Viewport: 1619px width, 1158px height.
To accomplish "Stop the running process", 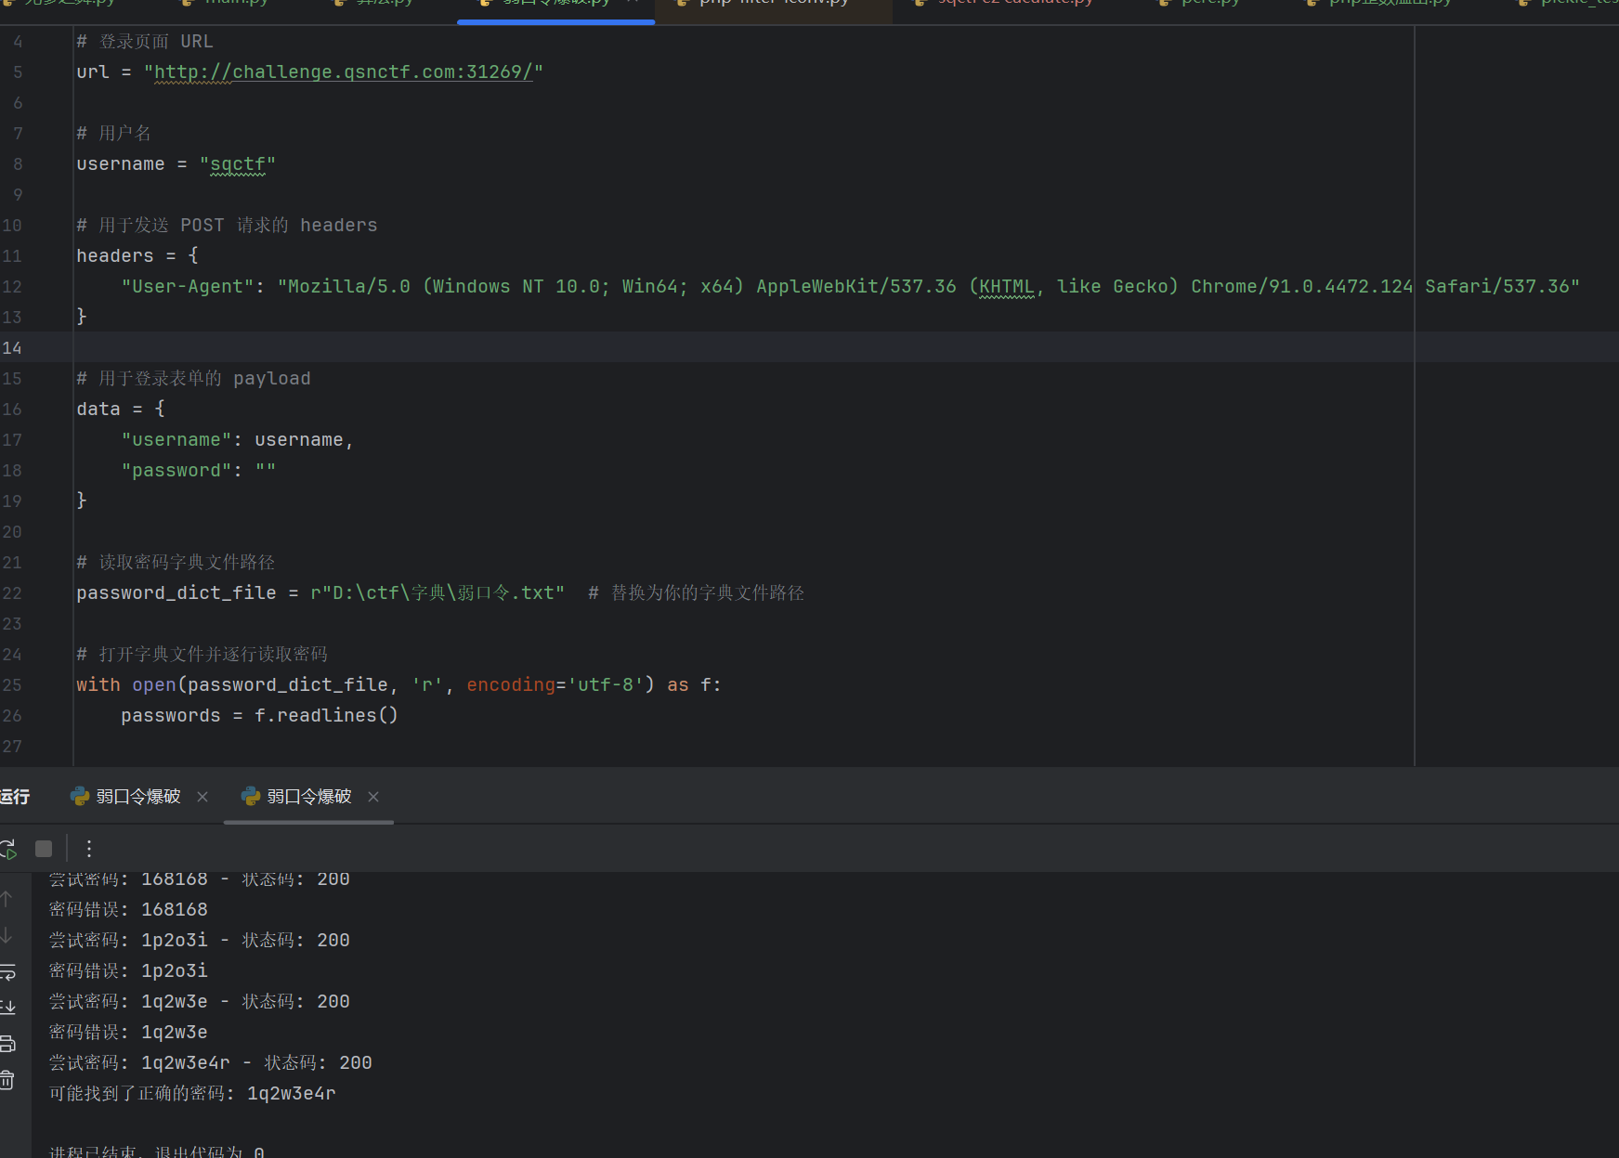I will pos(44,848).
